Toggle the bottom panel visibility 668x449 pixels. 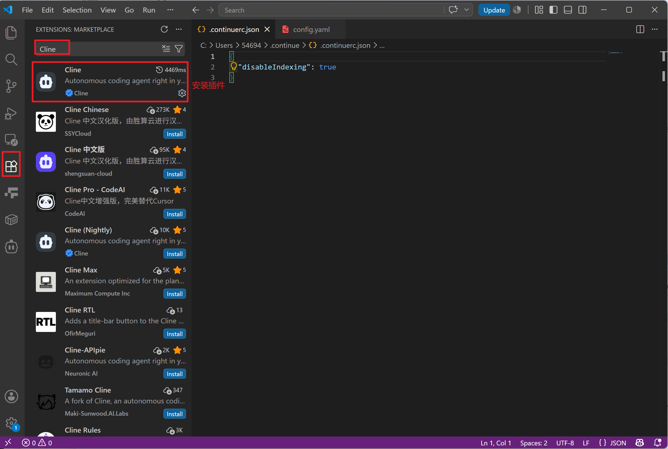pyautogui.click(x=568, y=10)
